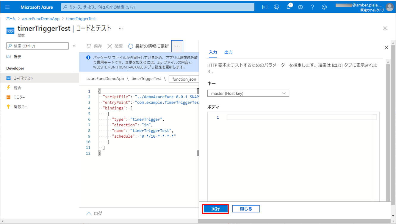Open the toolbar's more options ellipsis
Image resolution: width=396 pixels, height=224 pixels.
pos(177,46)
